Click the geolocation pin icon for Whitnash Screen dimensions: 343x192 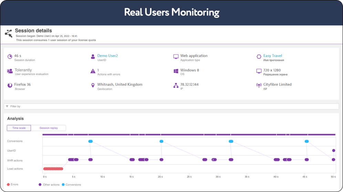(x=93, y=86)
